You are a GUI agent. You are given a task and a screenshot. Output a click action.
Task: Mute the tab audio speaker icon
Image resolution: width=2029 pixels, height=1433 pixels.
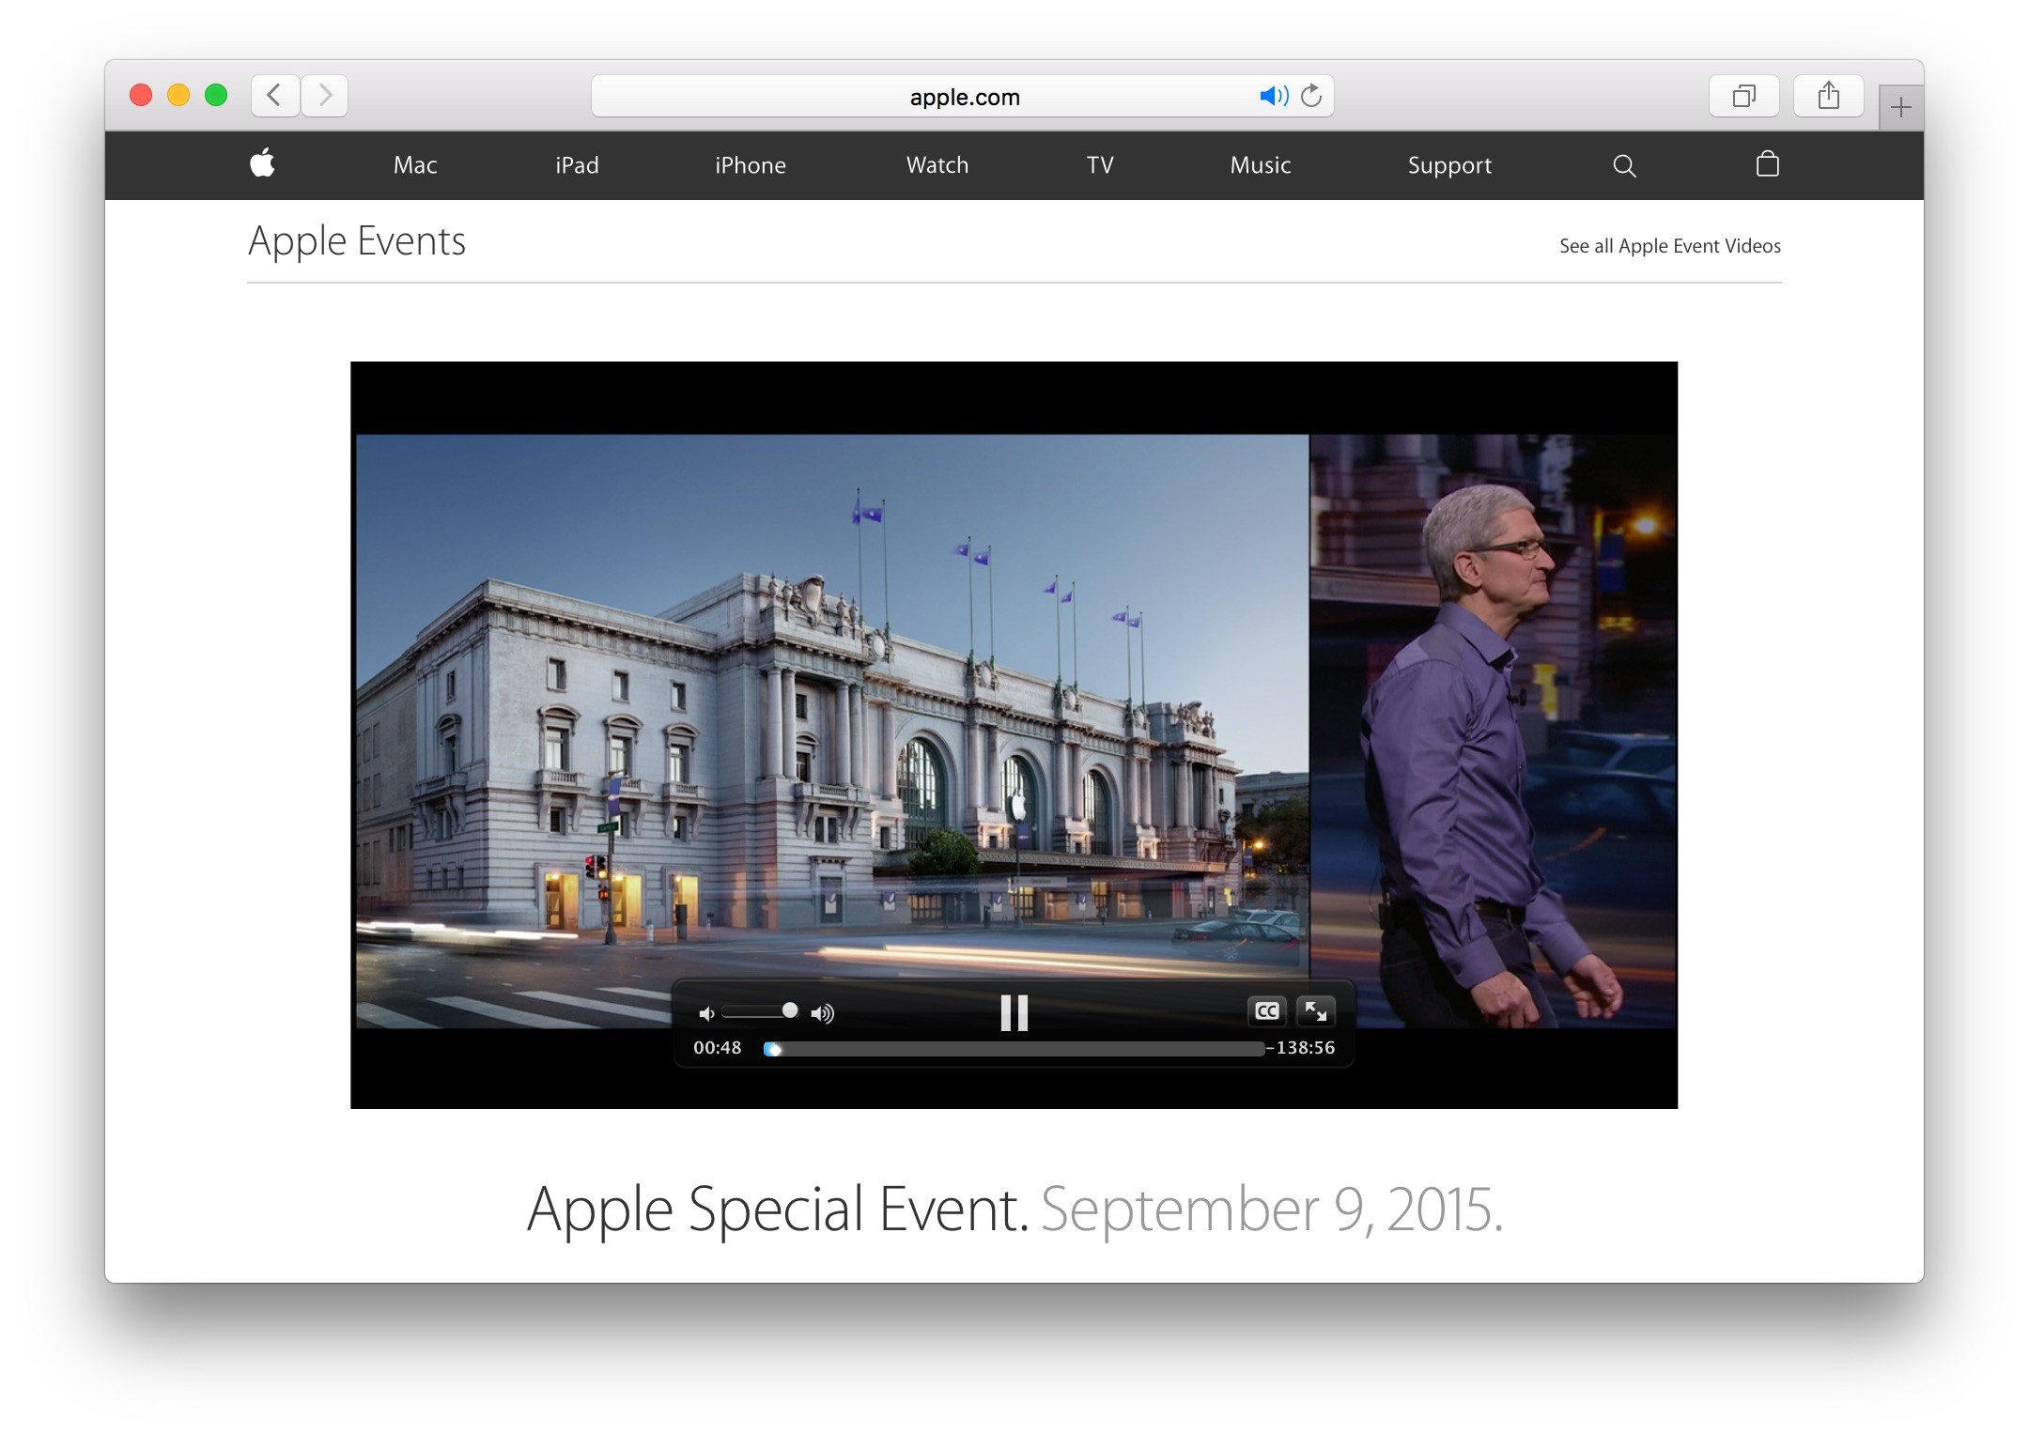point(1273,96)
